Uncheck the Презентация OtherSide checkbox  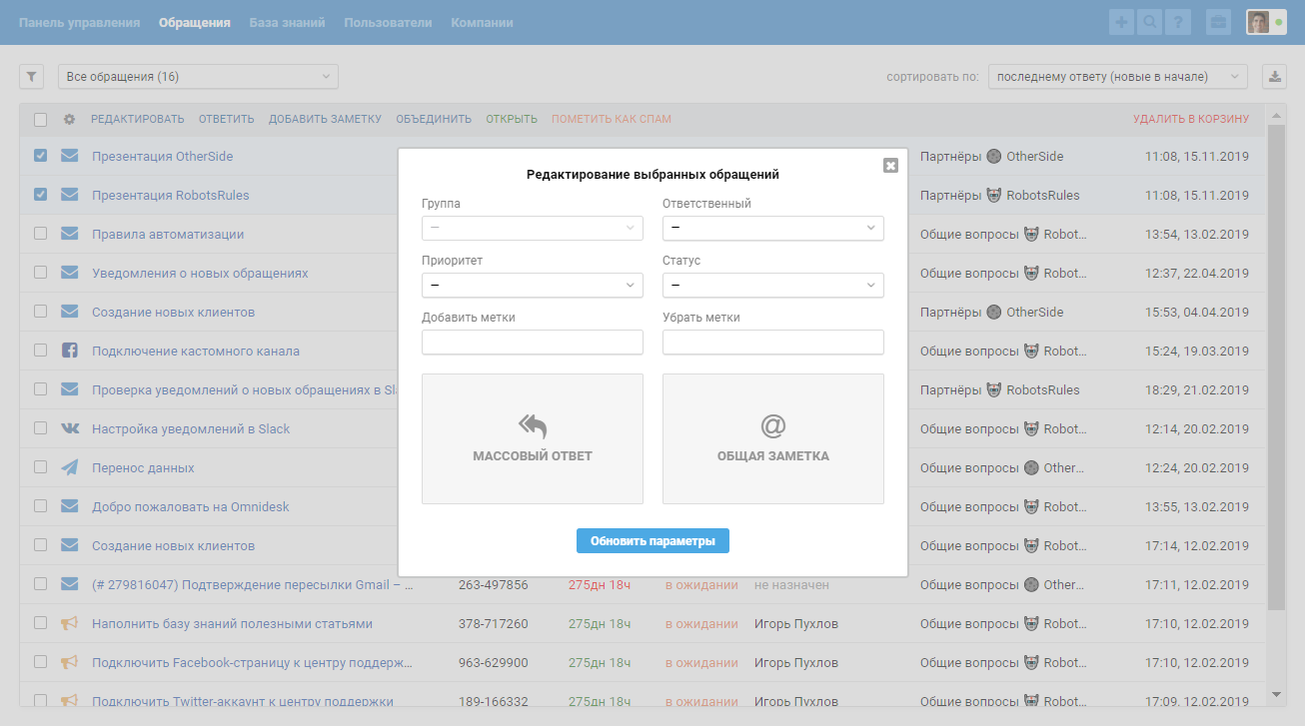(x=40, y=156)
